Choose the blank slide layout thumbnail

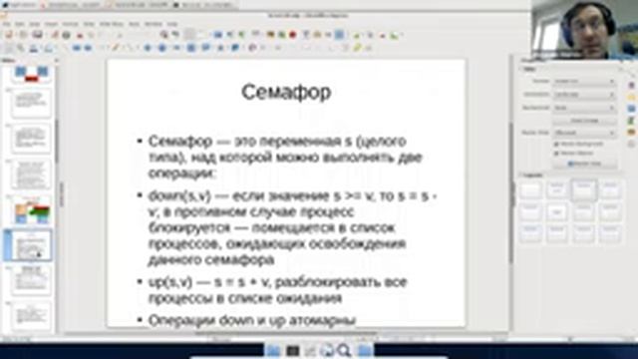coord(531,190)
